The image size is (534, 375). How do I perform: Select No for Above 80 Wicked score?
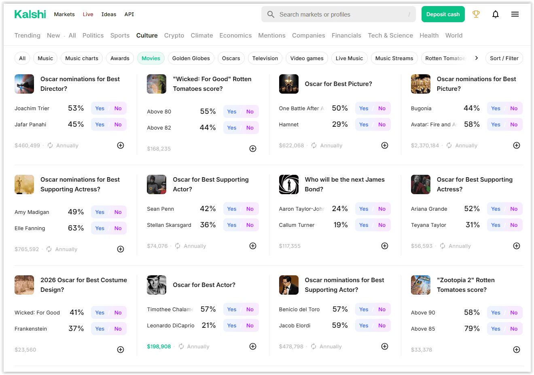click(x=250, y=111)
